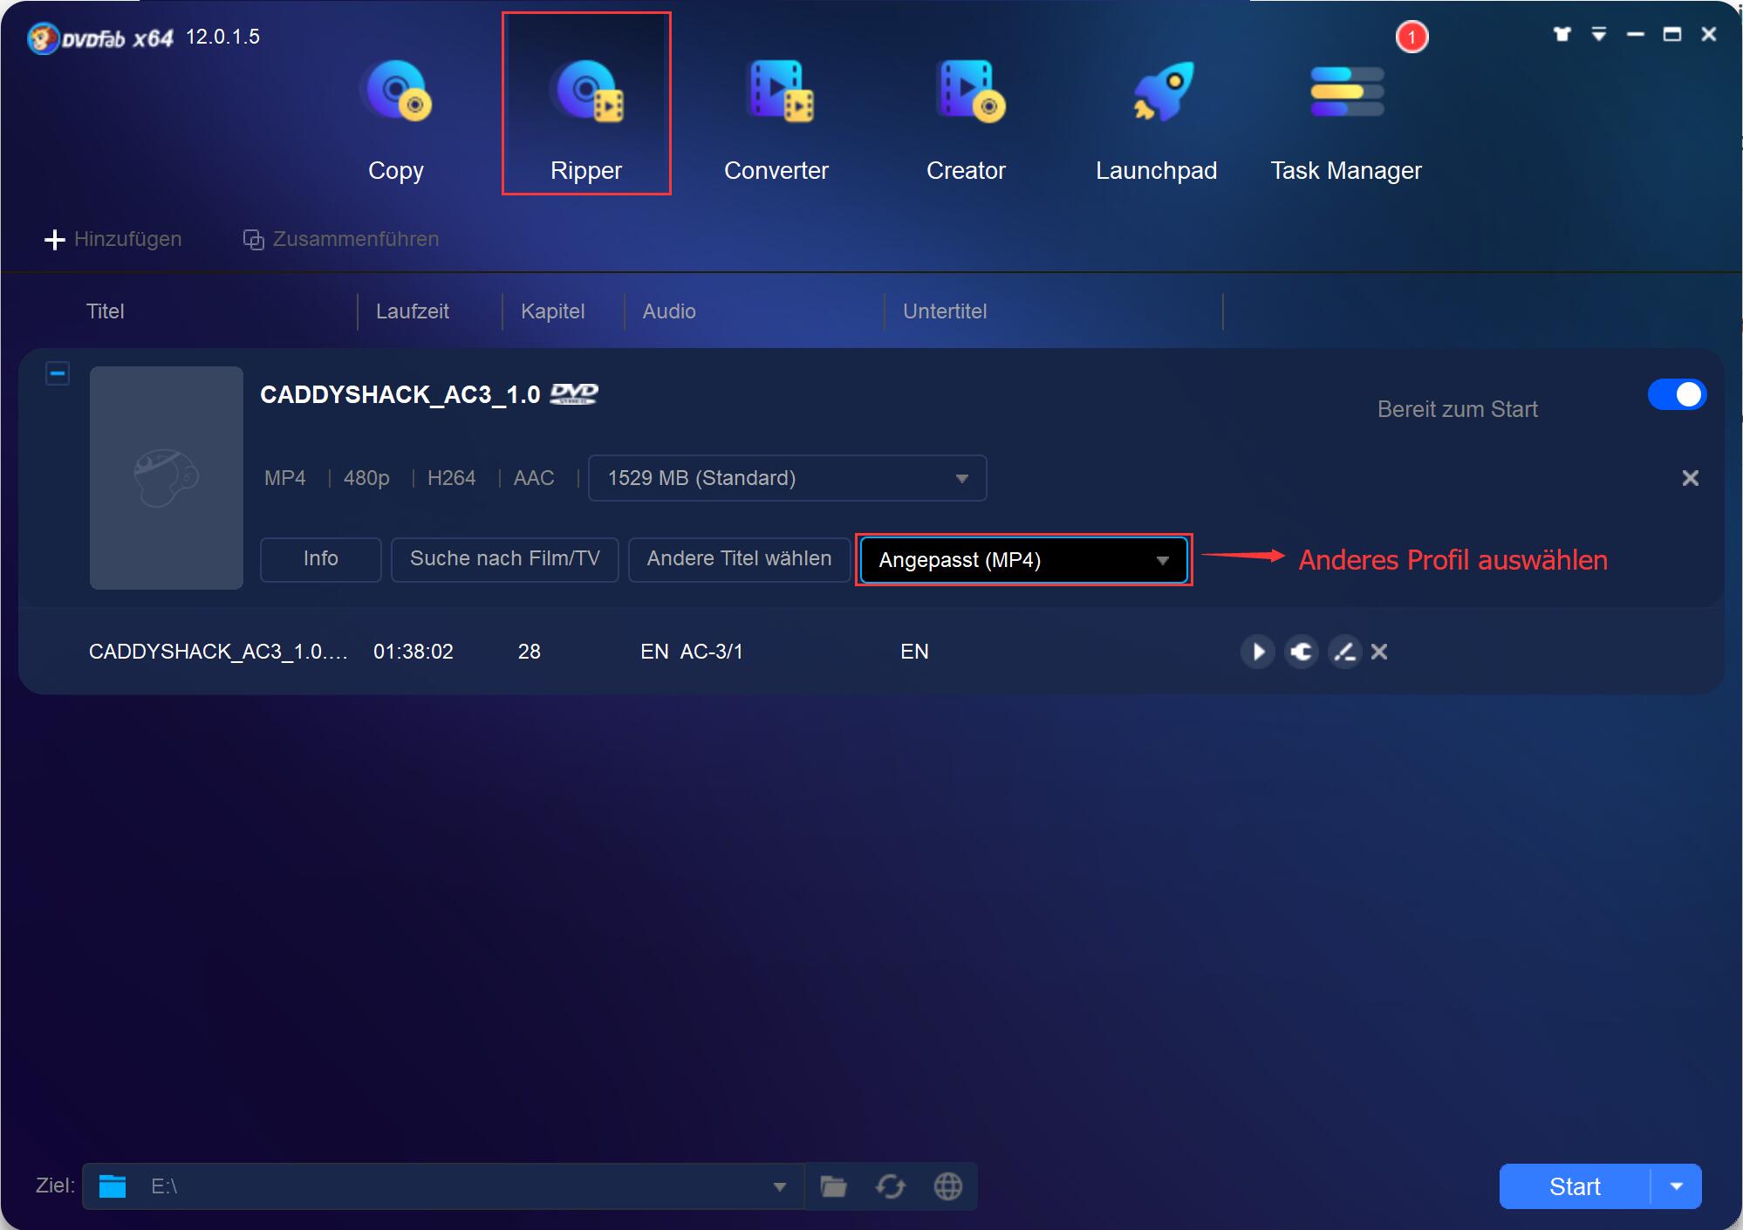Image resolution: width=1743 pixels, height=1230 pixels.
Task: Toggle the Bereit zum Start switch off
Action: [x=1676, y=394]
